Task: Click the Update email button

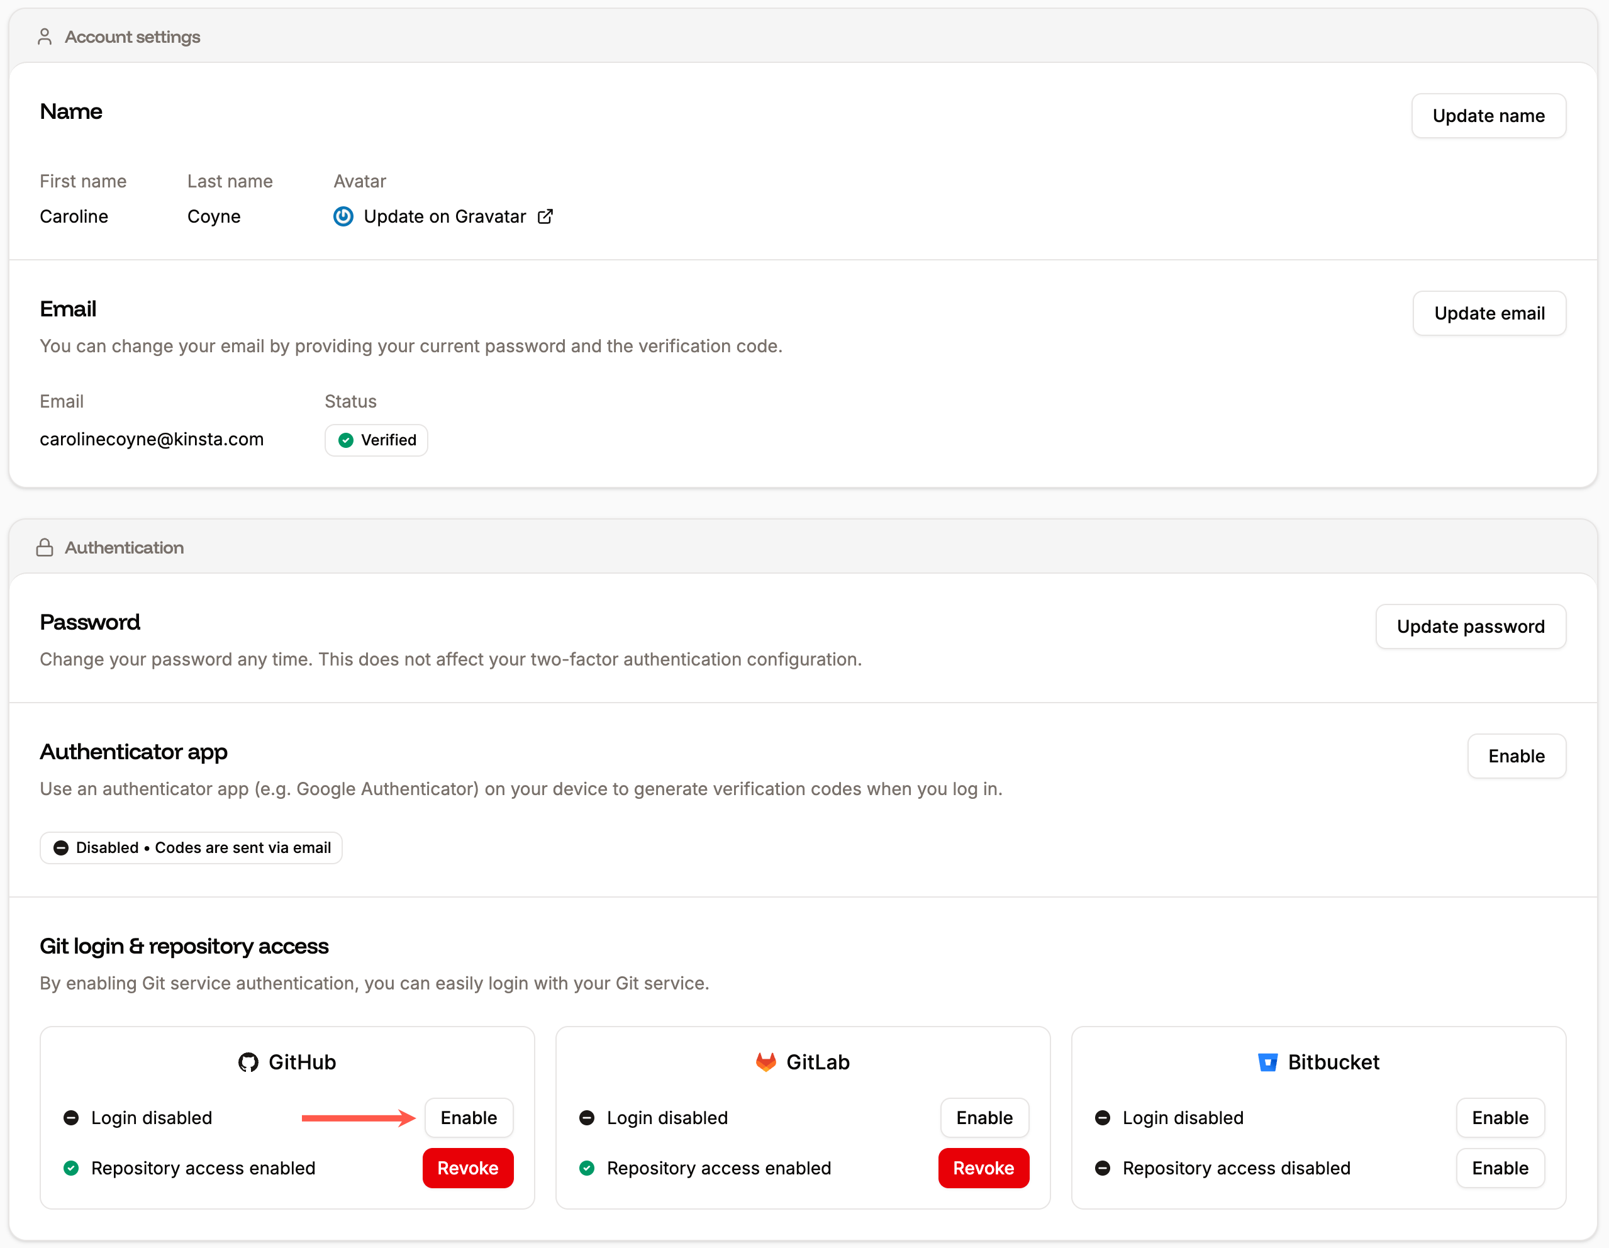Action: (x=1489, y=313)
